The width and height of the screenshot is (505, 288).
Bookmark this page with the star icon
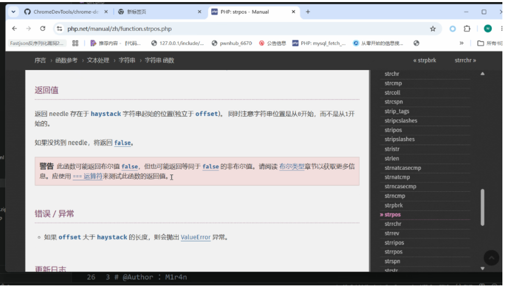click(x=433, y=29)
